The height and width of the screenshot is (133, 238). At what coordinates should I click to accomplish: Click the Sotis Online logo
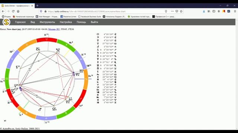[6, 22]
